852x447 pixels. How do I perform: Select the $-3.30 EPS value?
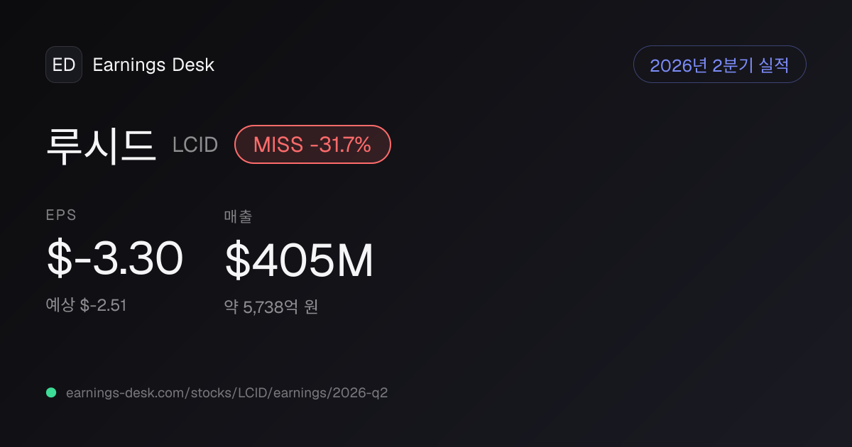pyautogui.click(x=115, y=258)
